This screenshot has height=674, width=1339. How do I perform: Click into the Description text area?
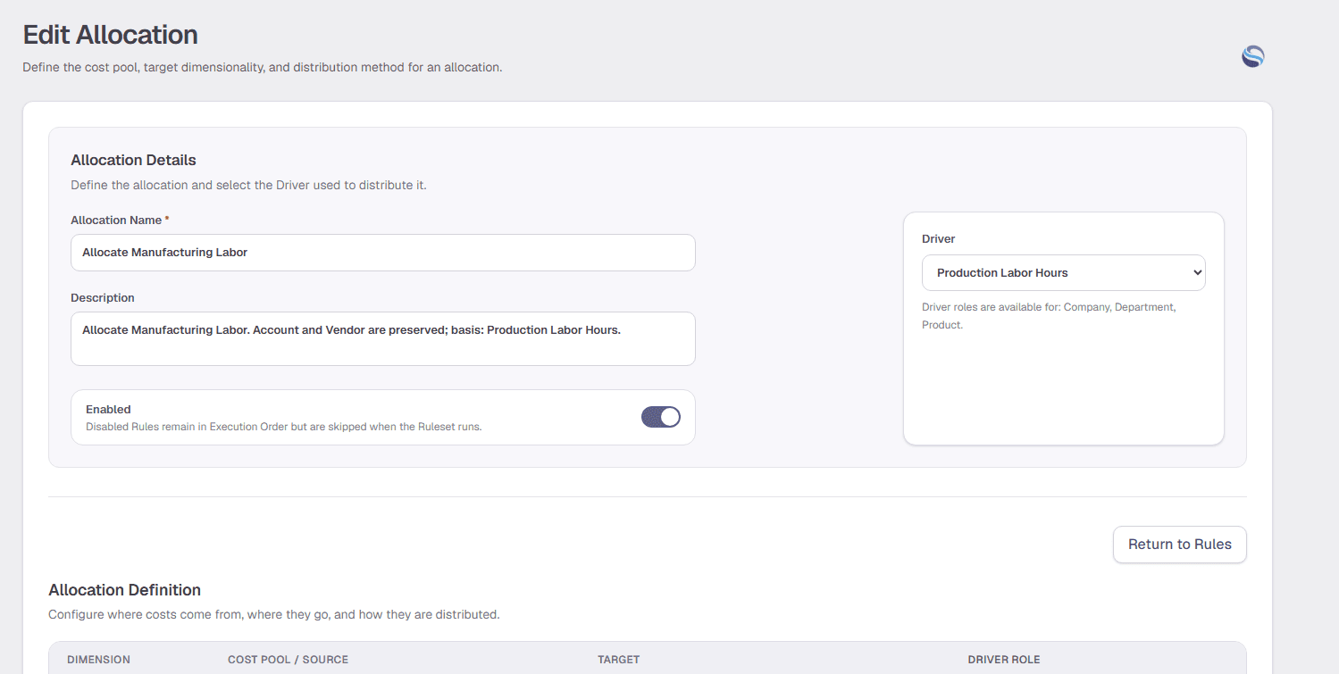pyautogui.click(x=382, y=338)
